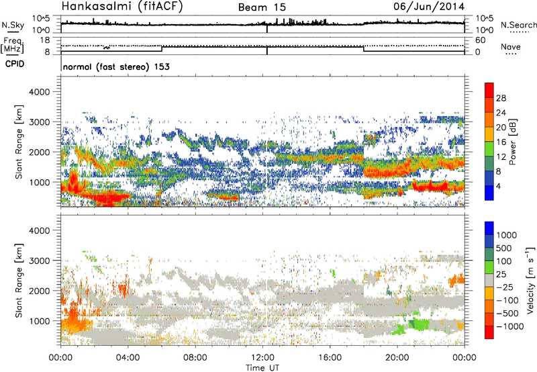Click the Slant Range label of the power panel

[x=19, y=142]
